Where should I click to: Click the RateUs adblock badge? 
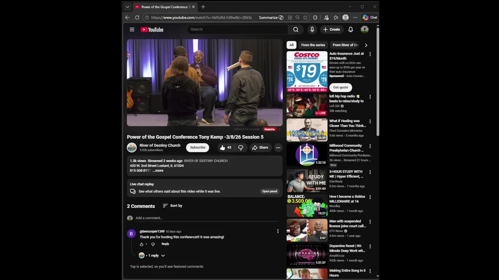coord(269,129)
